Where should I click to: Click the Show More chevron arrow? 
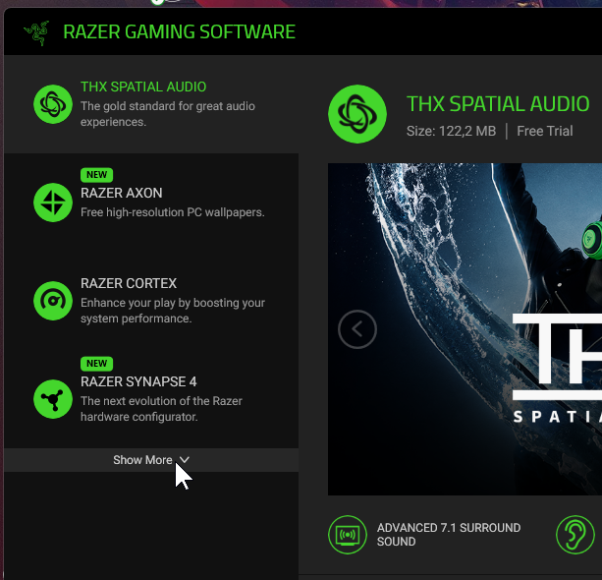click(185, 460)
